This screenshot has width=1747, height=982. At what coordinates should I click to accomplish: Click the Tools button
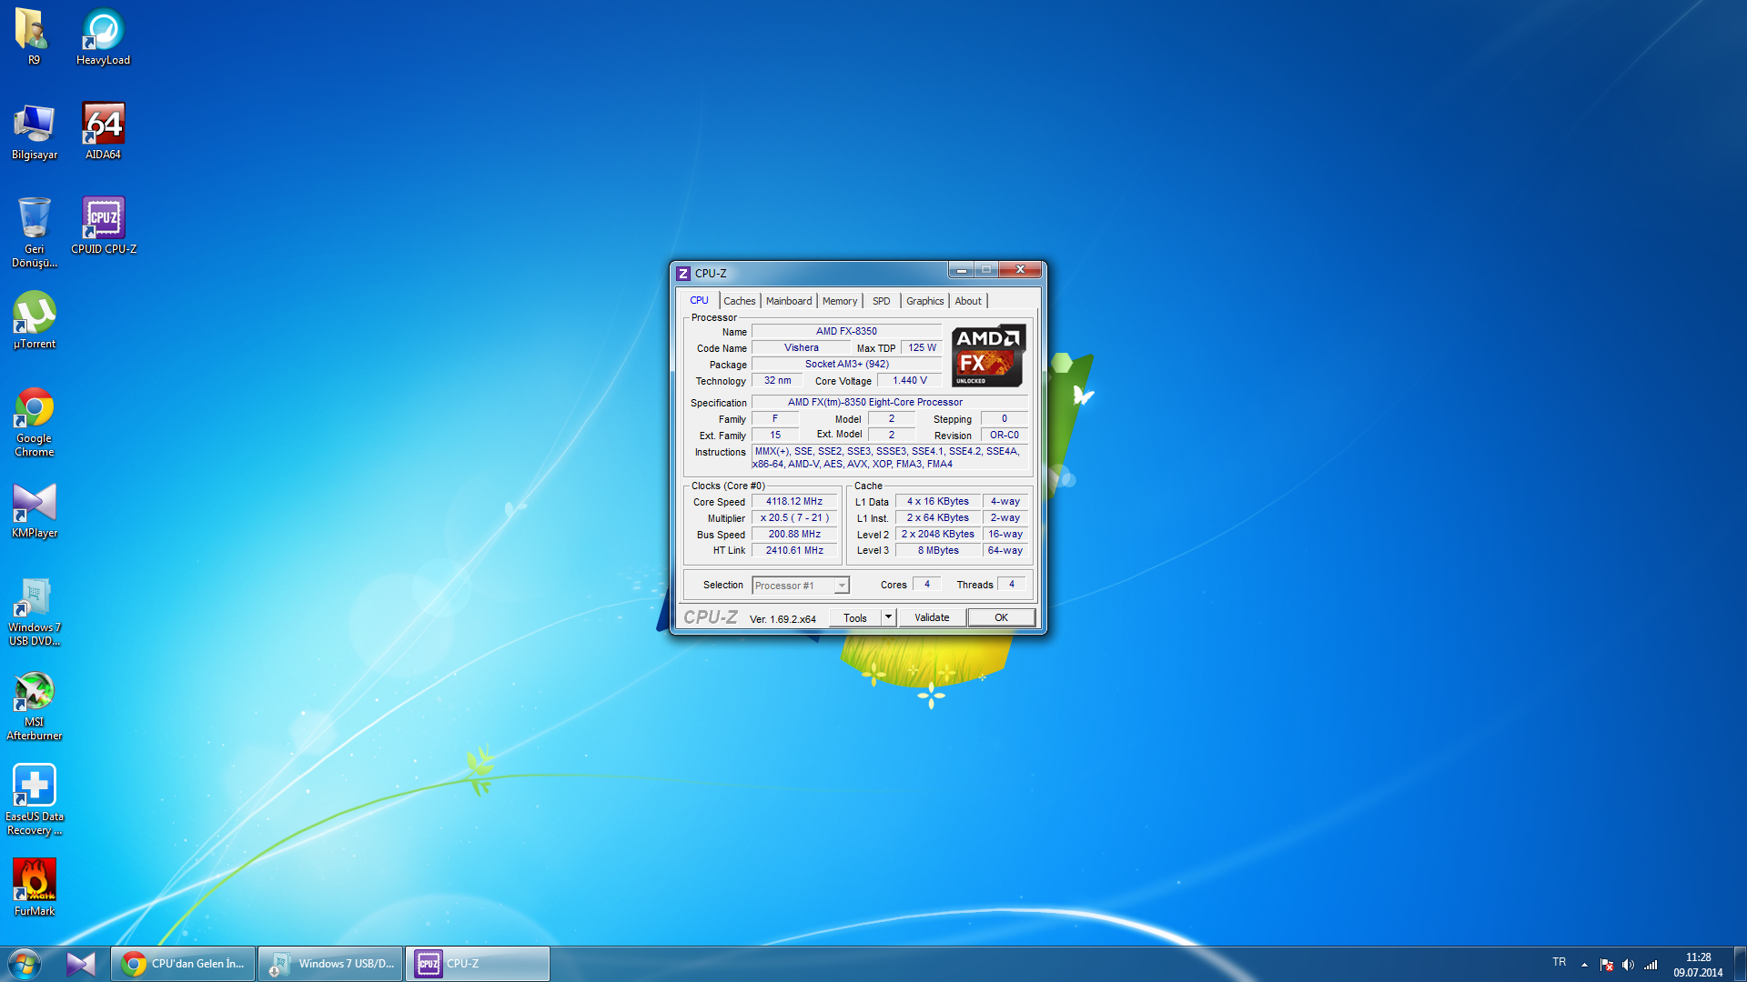point(855,617)
